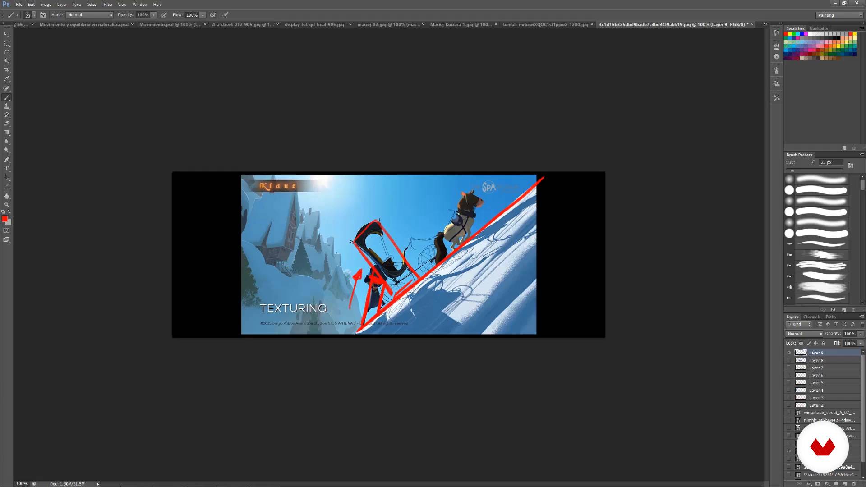Switch to maciej_02.jpg document tab
Screen dimensions: 866x487
[x=388, y=24]
